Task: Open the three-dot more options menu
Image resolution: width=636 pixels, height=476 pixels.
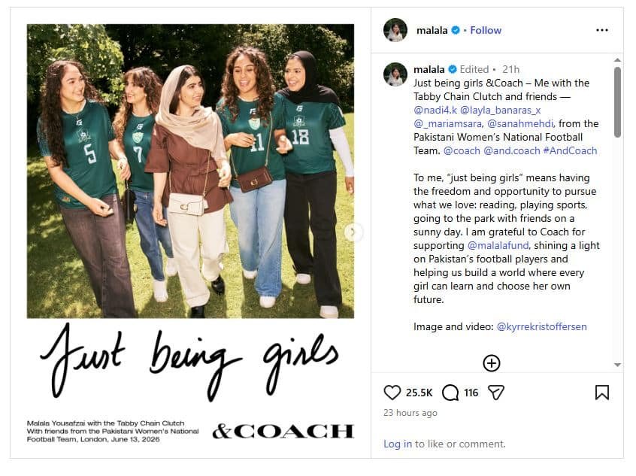Action: (x=602, y=30)
